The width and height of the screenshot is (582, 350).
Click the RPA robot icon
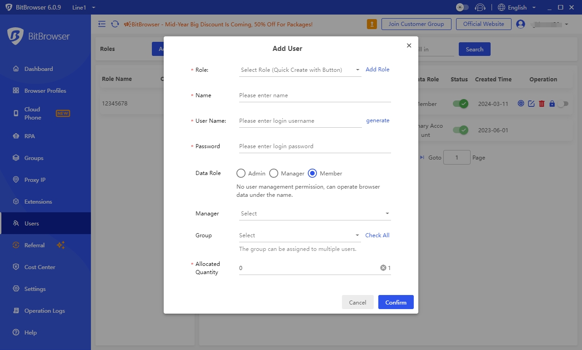coord(16,136)
